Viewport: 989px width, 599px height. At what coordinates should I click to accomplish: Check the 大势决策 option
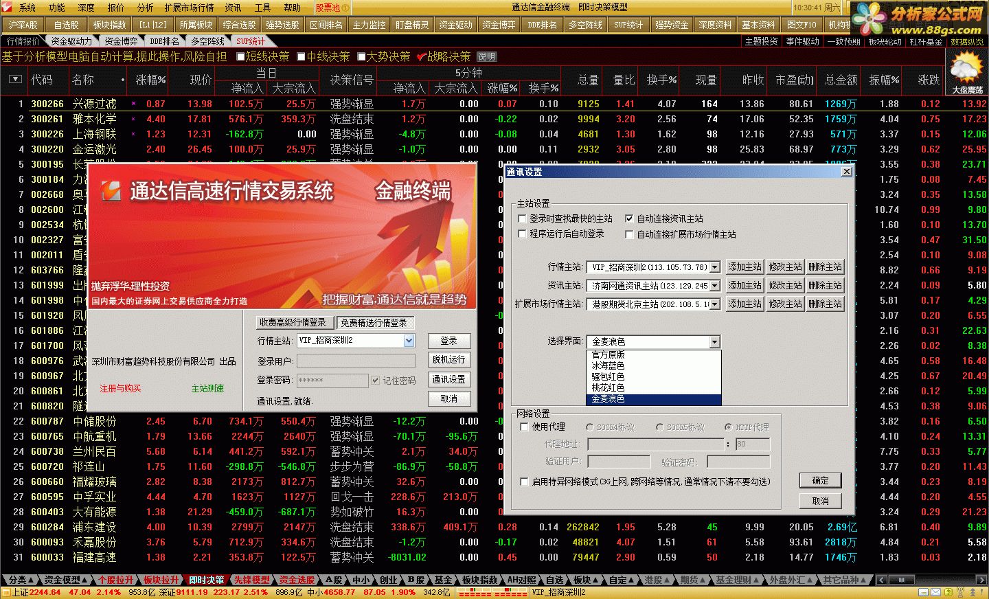361,56
